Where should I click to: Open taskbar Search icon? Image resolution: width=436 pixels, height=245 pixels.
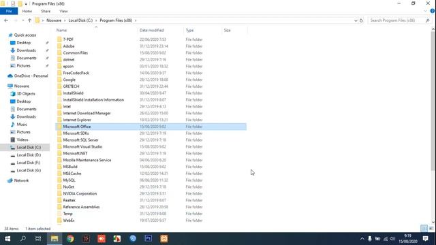point(23,239)
